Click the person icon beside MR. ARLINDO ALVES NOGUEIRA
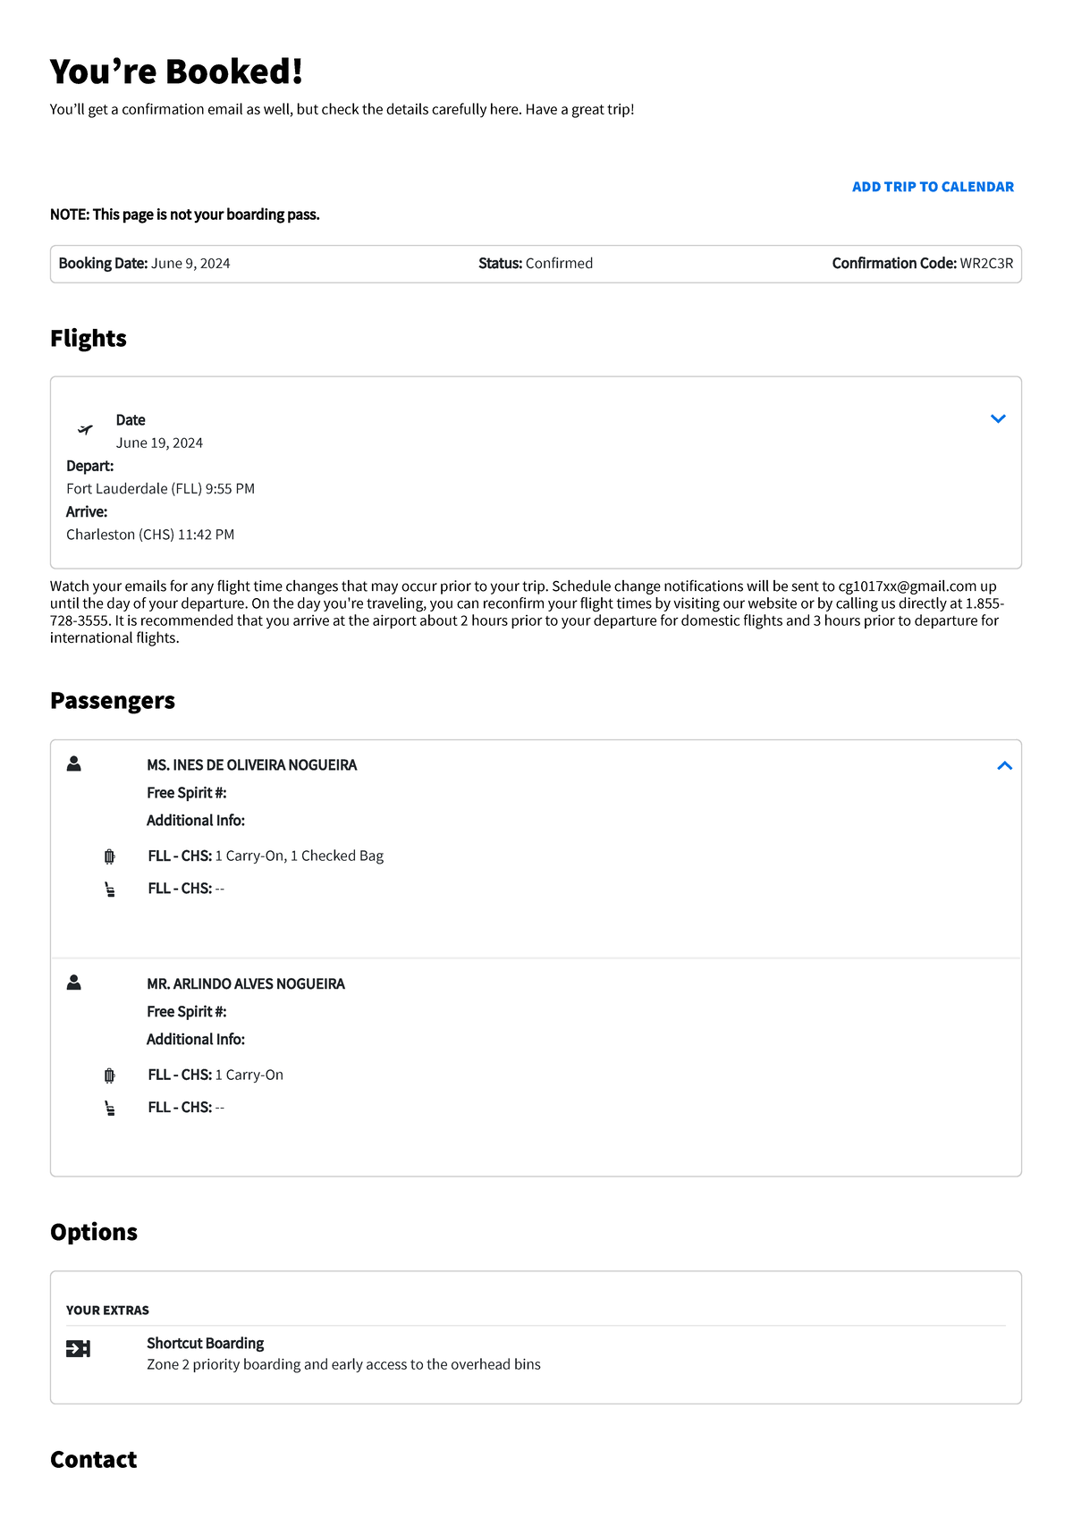Screen dimensions: 1073x1518 coord(73,981)
